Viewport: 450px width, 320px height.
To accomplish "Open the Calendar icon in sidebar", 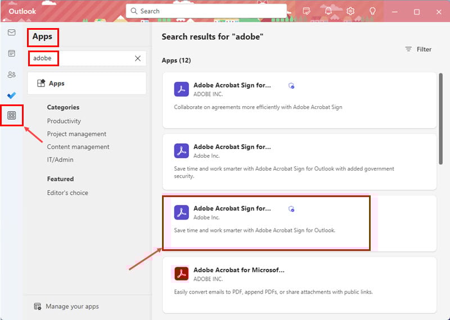I will point(11,53).
